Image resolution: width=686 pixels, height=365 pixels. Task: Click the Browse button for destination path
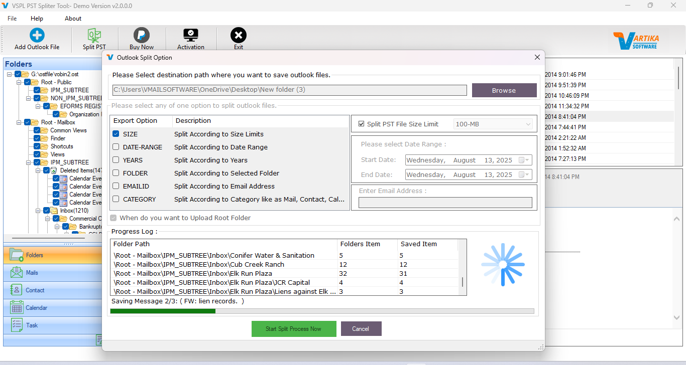504,90
